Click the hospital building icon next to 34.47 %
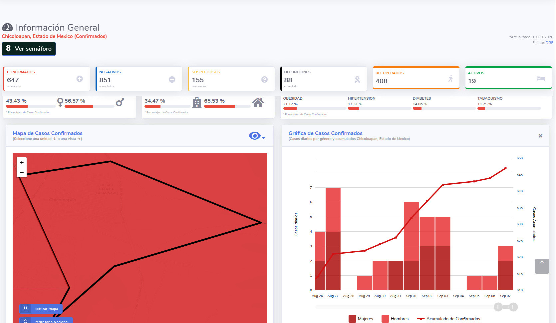Screen dimensions: 556x323 tap(197, 102)
